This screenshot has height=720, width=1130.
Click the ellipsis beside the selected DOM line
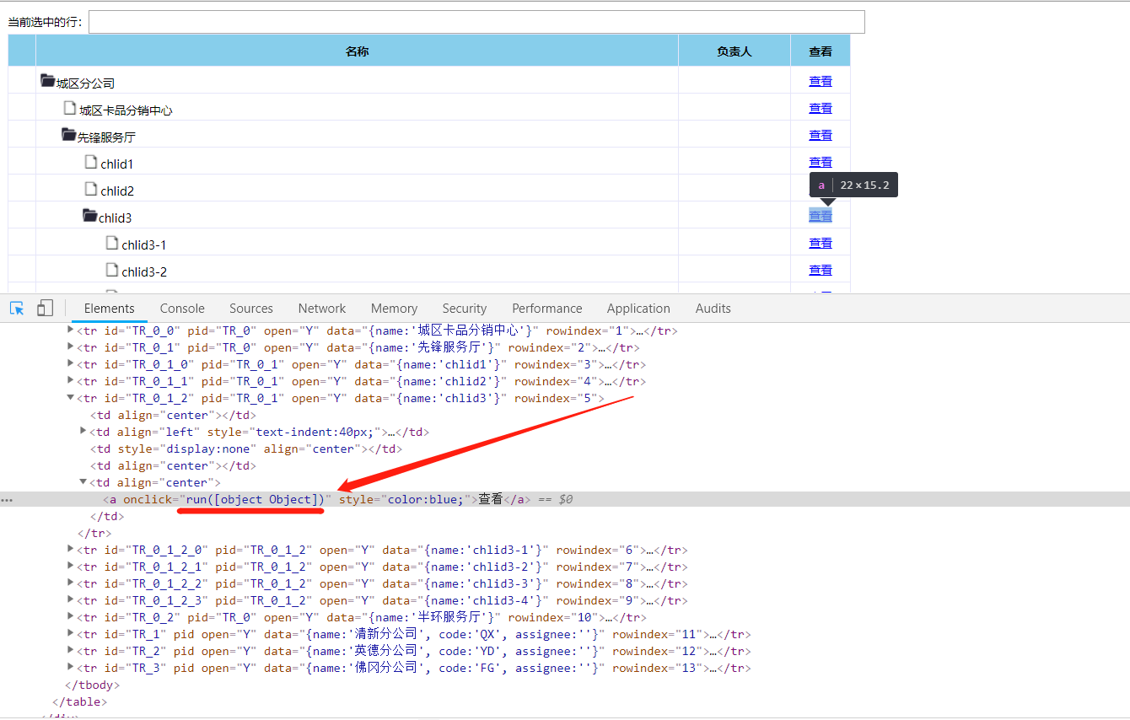[x=7, y=500]
